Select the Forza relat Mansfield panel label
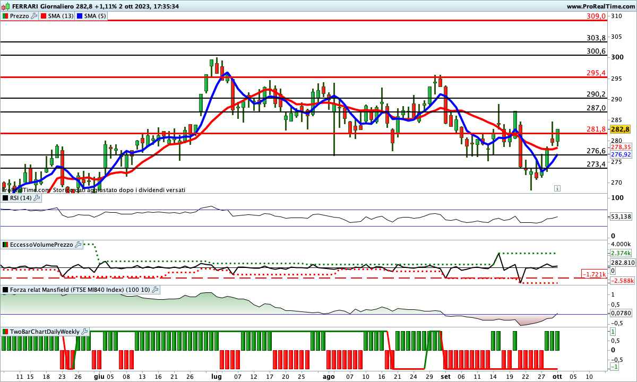Viewport: 637px width, 382px height. point(80,290)
